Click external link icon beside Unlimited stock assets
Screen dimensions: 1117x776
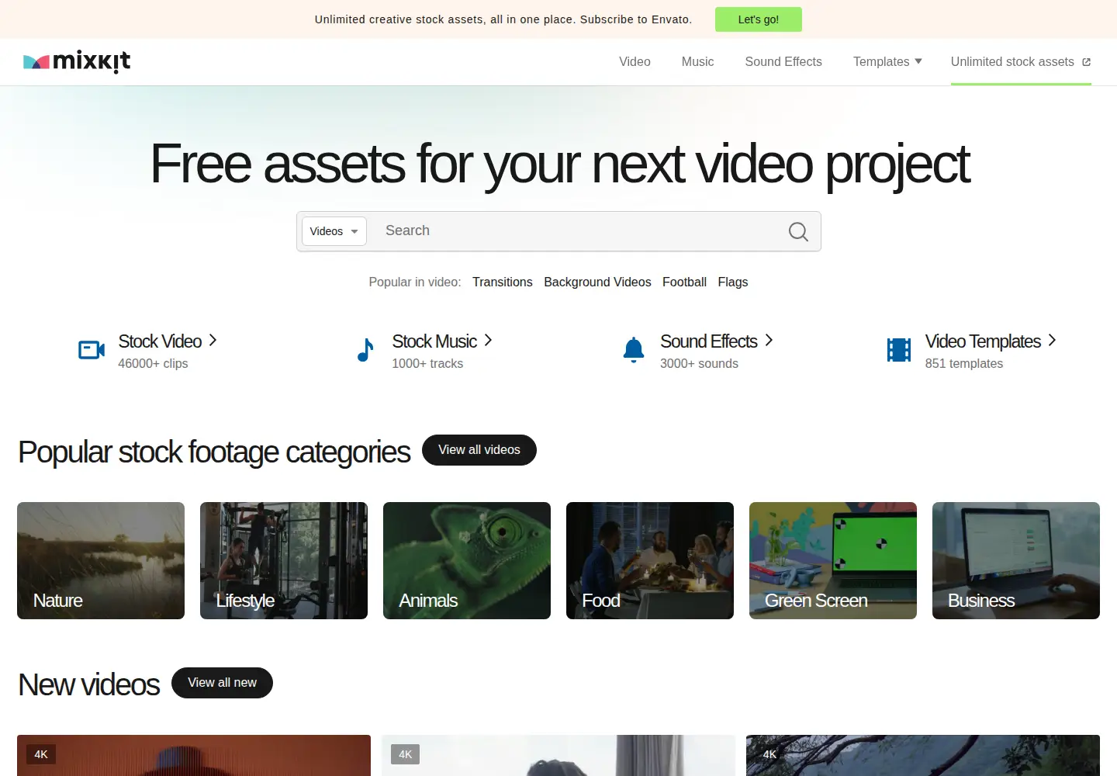(x=1086, y=62)
